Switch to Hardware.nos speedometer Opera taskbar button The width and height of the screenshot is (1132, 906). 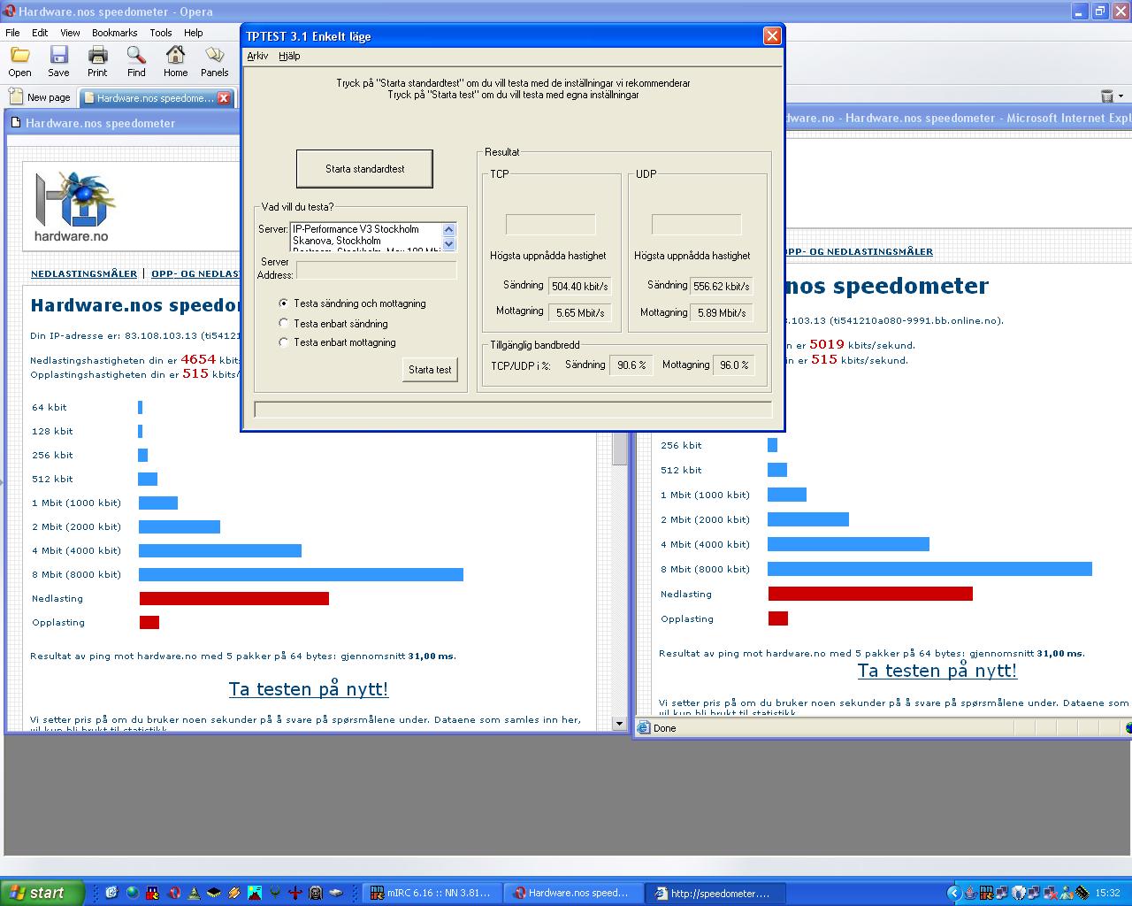tap(574, 893)
